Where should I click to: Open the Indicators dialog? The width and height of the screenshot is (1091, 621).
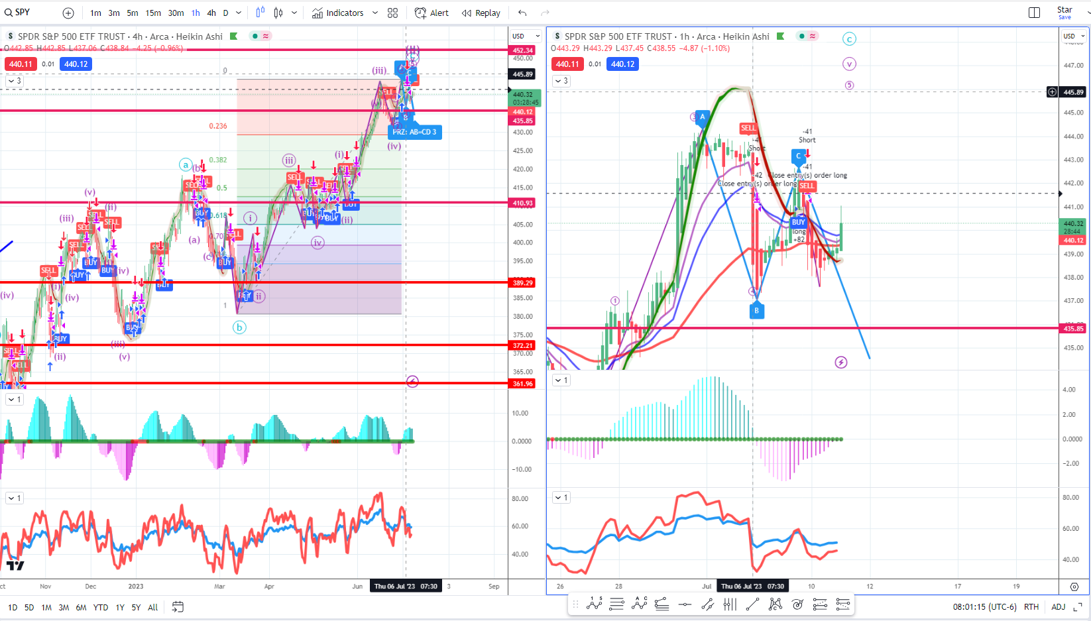pyautogui.click(x=338, y=13)
